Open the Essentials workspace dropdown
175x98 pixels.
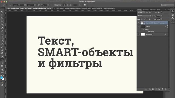click(x=167, y=5)
